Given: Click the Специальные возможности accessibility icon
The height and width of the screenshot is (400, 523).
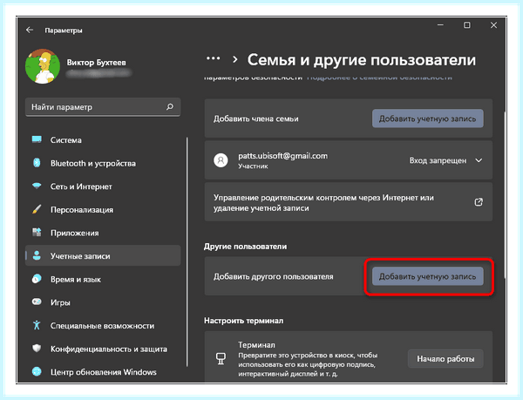Looking at the screenshot, I should 37,325.
